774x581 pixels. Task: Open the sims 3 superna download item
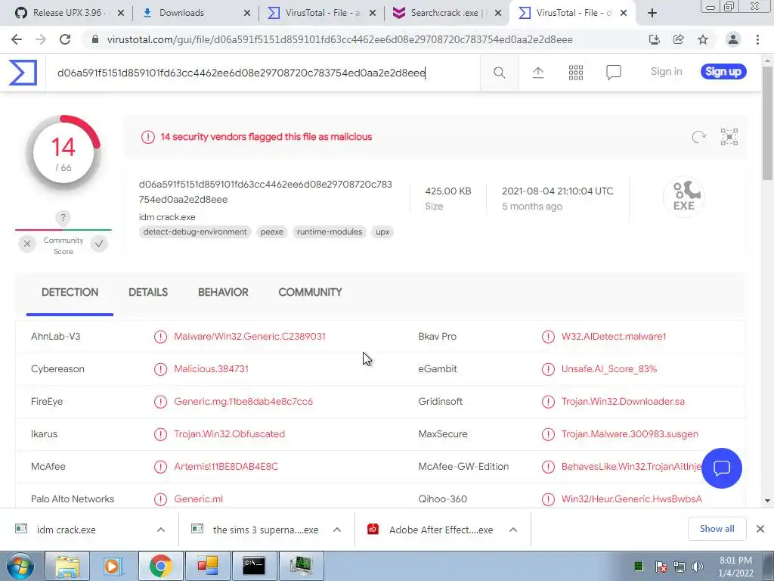pyautogui.click(x=265, y=530)
